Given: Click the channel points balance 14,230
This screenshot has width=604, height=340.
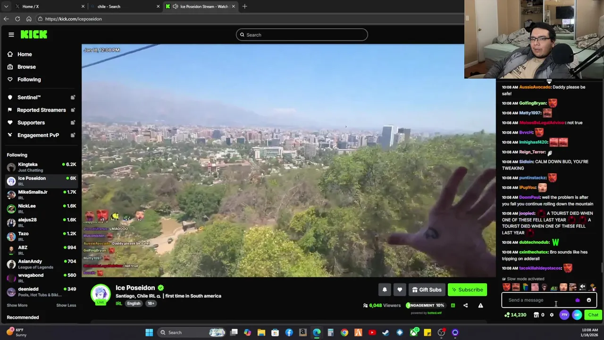Looking at the screenshot, I should 515,315.
